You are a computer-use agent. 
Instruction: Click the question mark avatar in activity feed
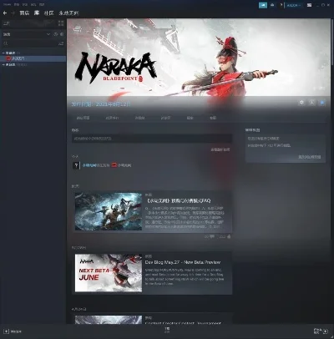tap(76, 165)
